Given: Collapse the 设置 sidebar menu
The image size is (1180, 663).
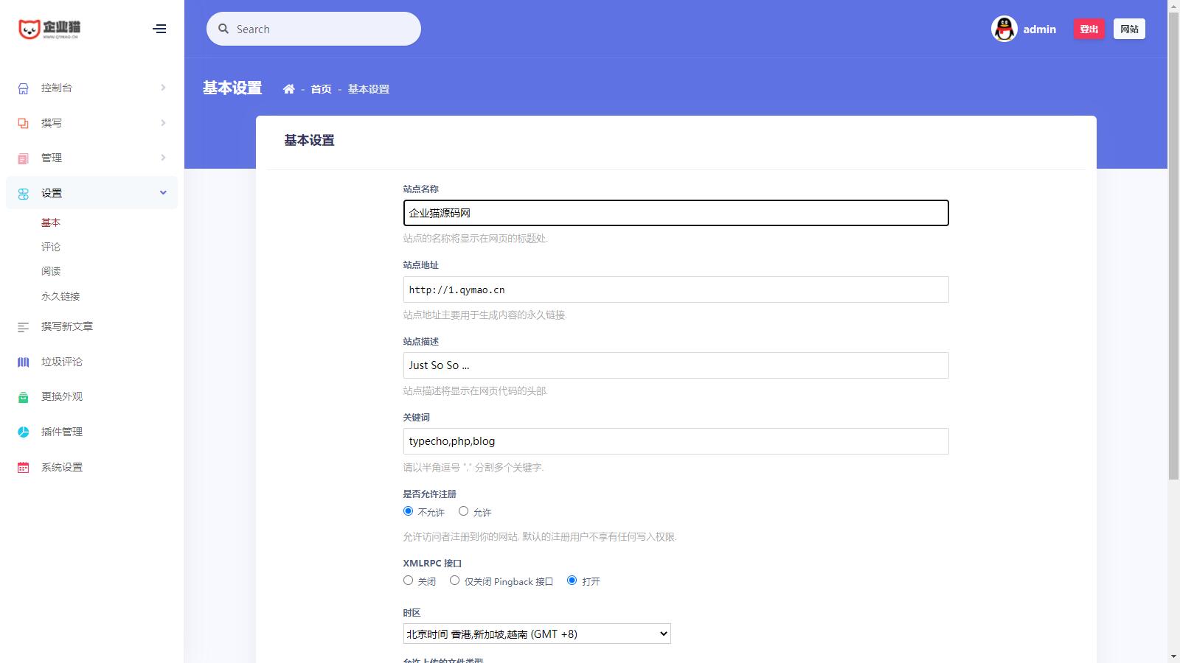Looking at the screenshot, I should point(91,193).
